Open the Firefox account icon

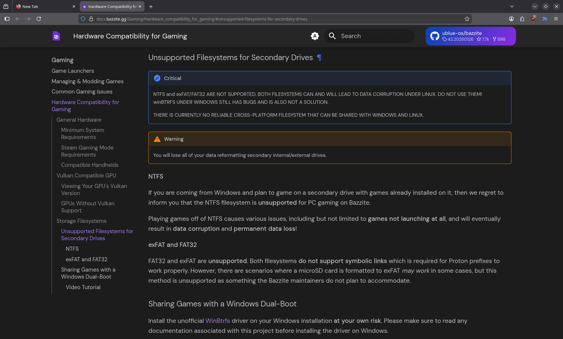tap(511, 19)
